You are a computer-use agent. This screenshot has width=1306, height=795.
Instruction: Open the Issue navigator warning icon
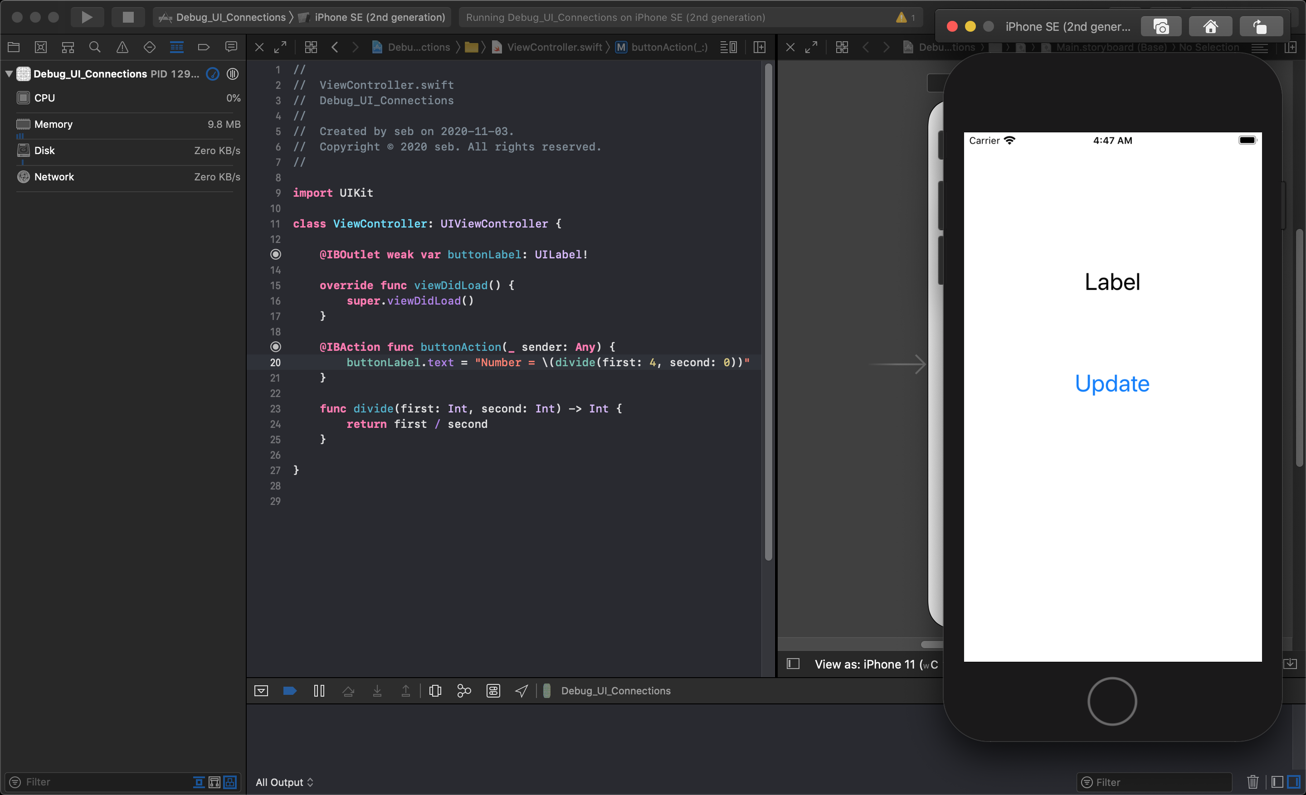coord(122,47)
